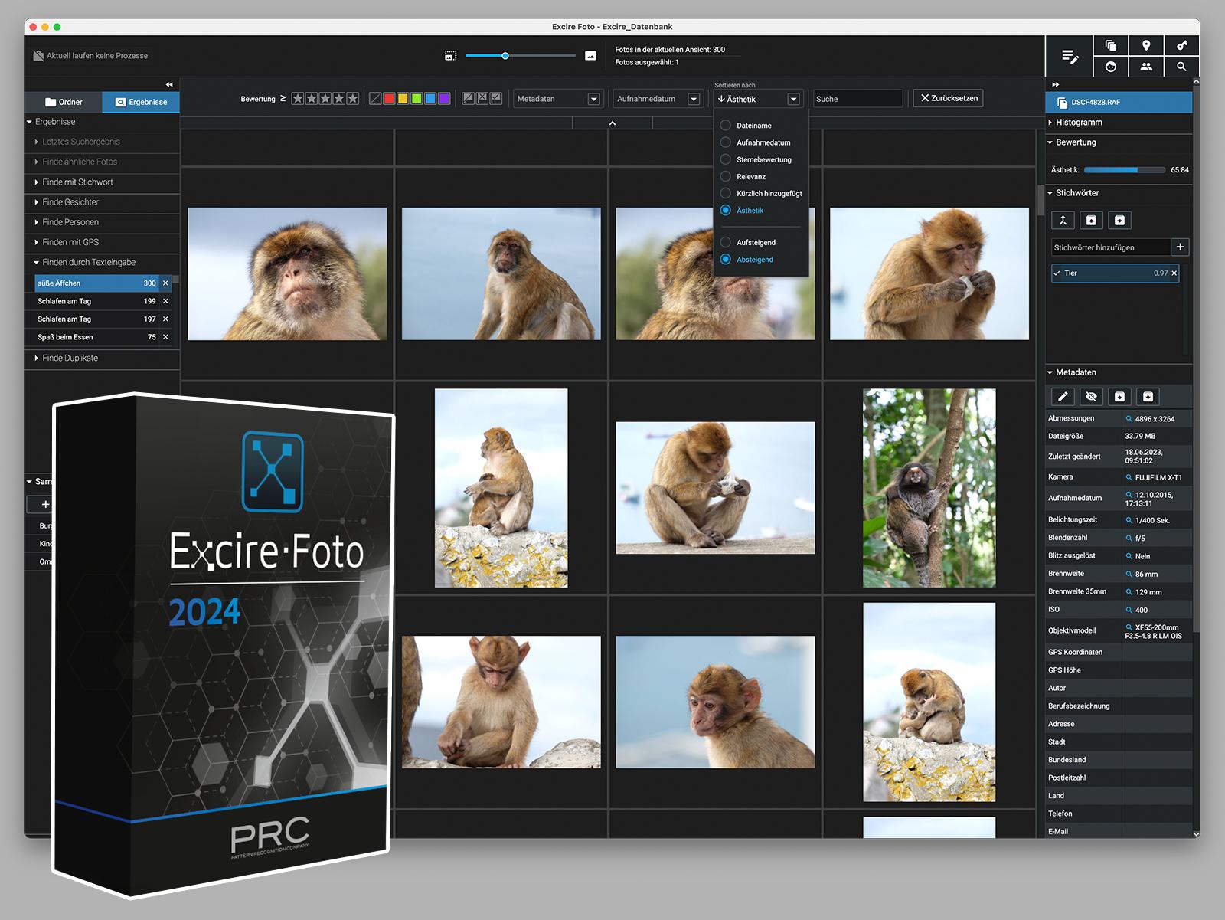Click the pencil edit metadata icon
The height and width of the screenshot is (920, 1225).
tap(1063, 396)
